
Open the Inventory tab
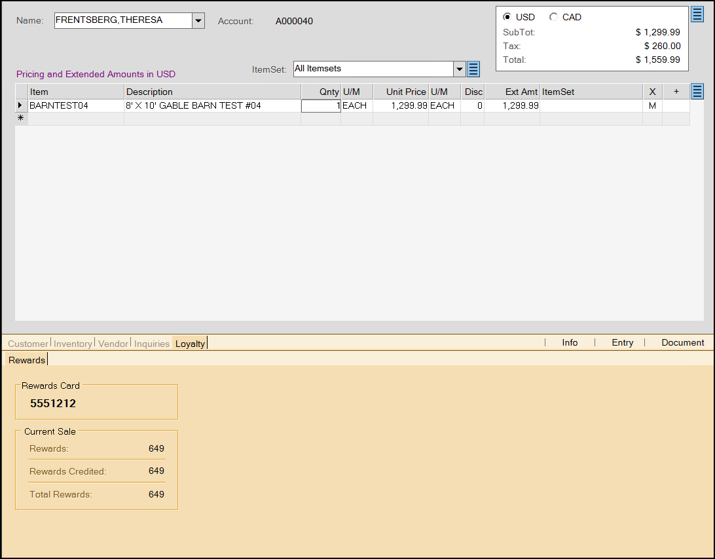tap(73, 344)
